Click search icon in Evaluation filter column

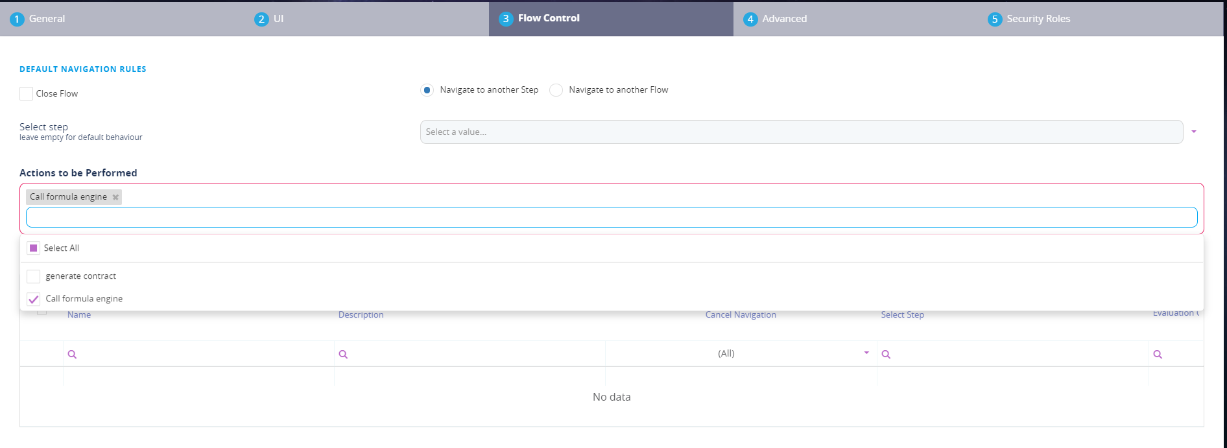coord(1158,355)
